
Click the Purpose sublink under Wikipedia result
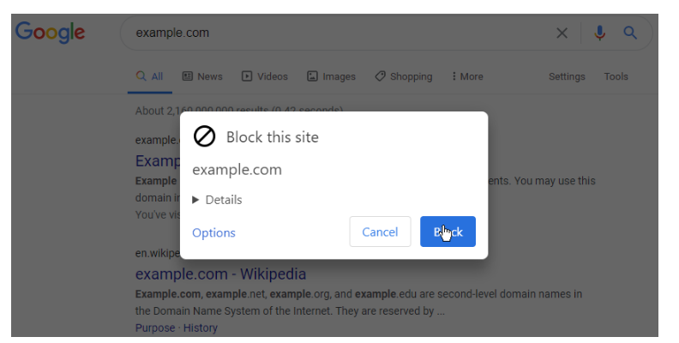156,328
